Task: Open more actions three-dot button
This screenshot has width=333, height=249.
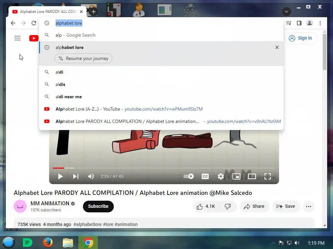Action: (x=309, y=207)
